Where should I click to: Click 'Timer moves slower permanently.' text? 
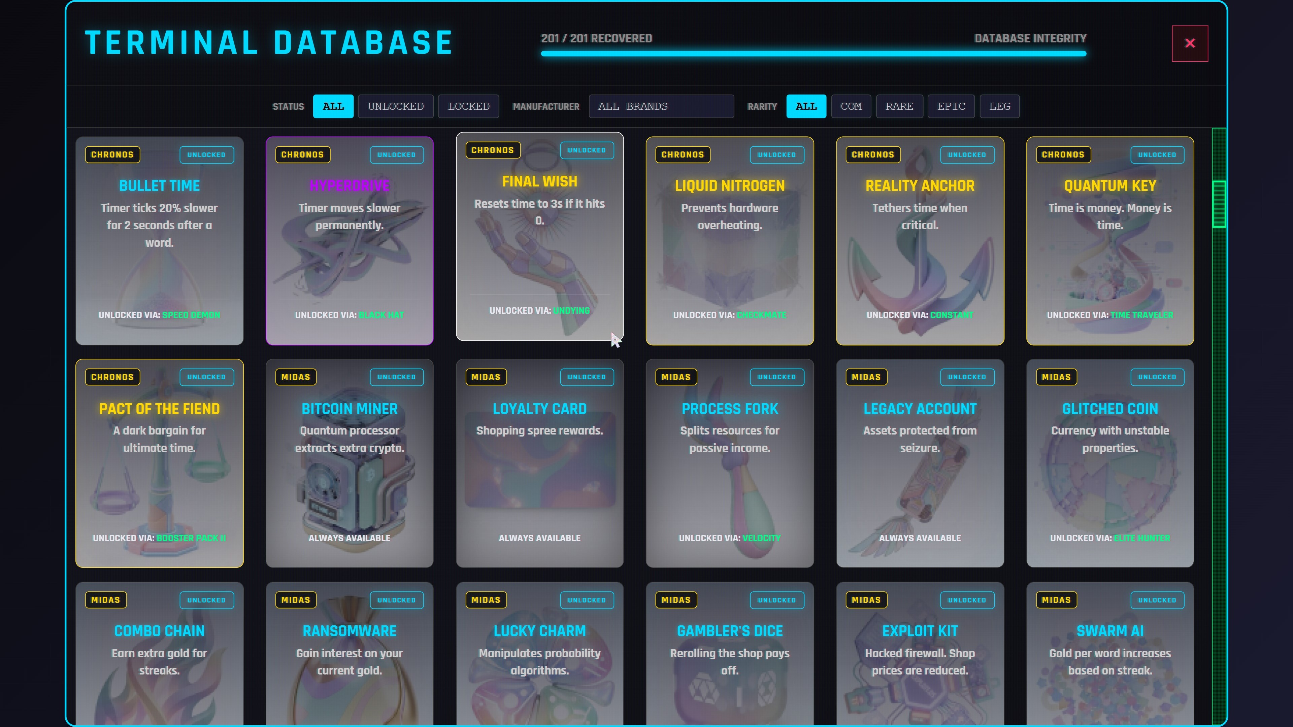(350, 216)
